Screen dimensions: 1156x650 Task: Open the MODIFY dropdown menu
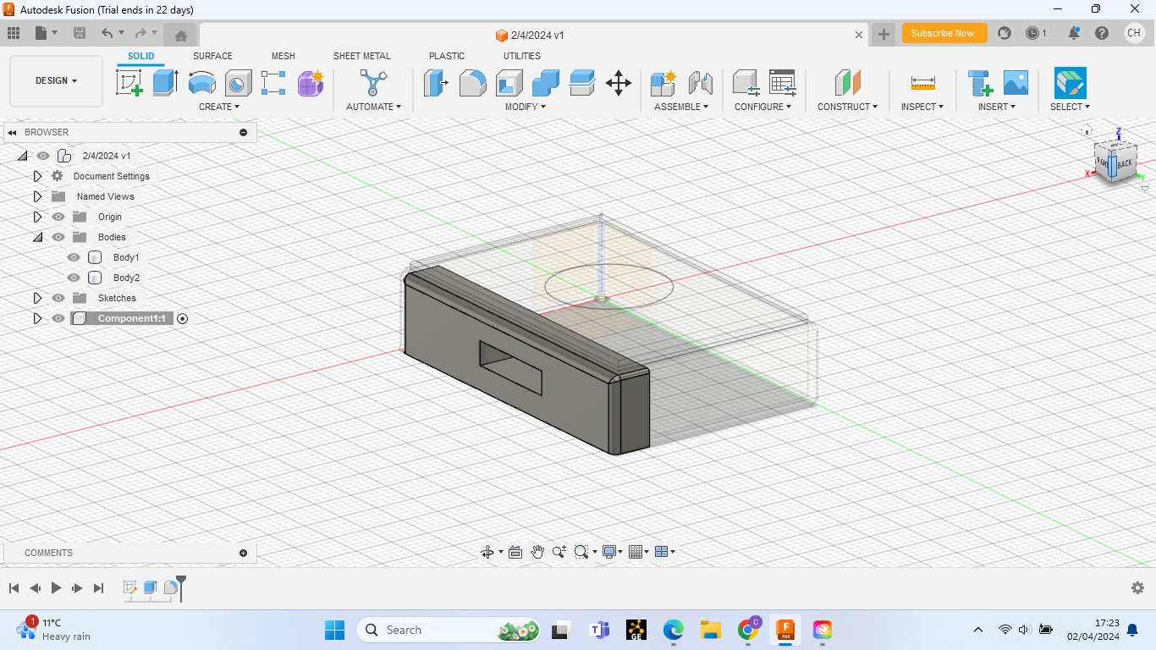coord(526,107)
